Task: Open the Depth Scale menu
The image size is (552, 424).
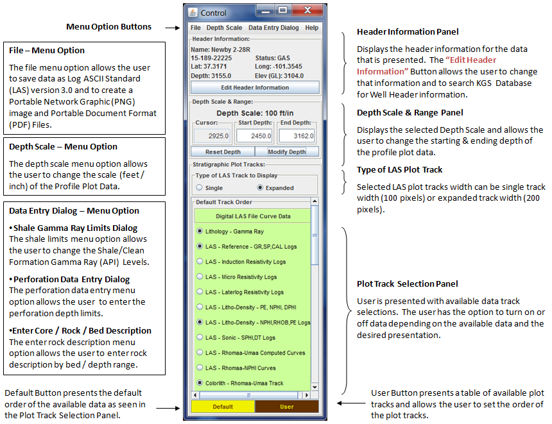Action: 224,28
